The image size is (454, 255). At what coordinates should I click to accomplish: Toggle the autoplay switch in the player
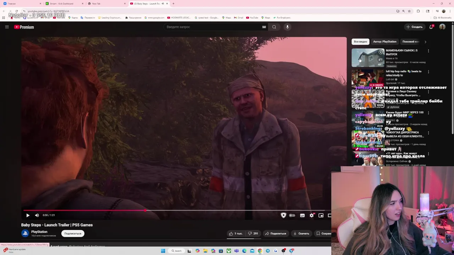coord(292,215)
